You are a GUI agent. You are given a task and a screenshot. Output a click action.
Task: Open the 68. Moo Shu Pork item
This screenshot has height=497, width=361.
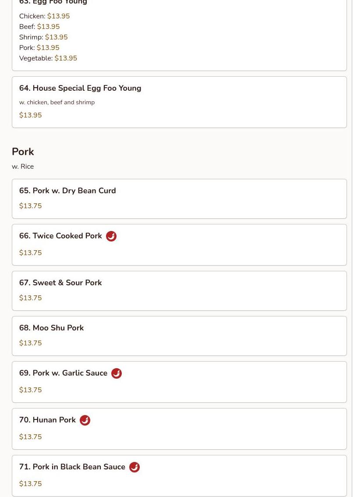(x=51, y=328)
